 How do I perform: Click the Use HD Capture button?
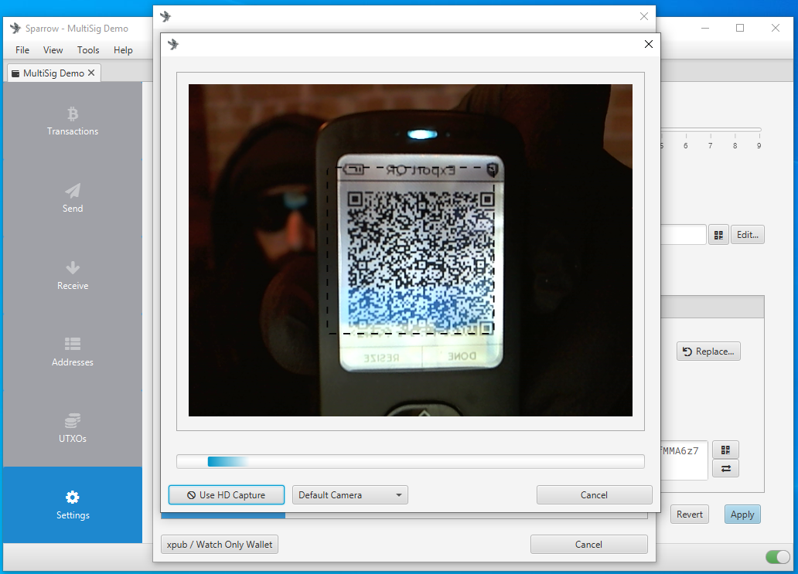(x=227, y=495)
